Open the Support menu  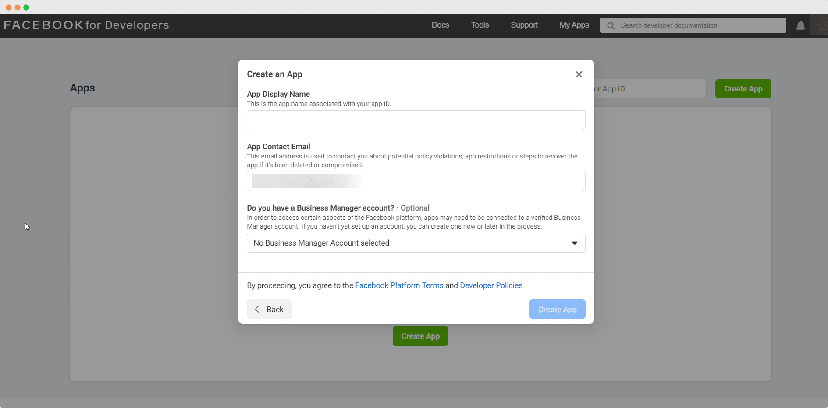click(x=524, y=25)
